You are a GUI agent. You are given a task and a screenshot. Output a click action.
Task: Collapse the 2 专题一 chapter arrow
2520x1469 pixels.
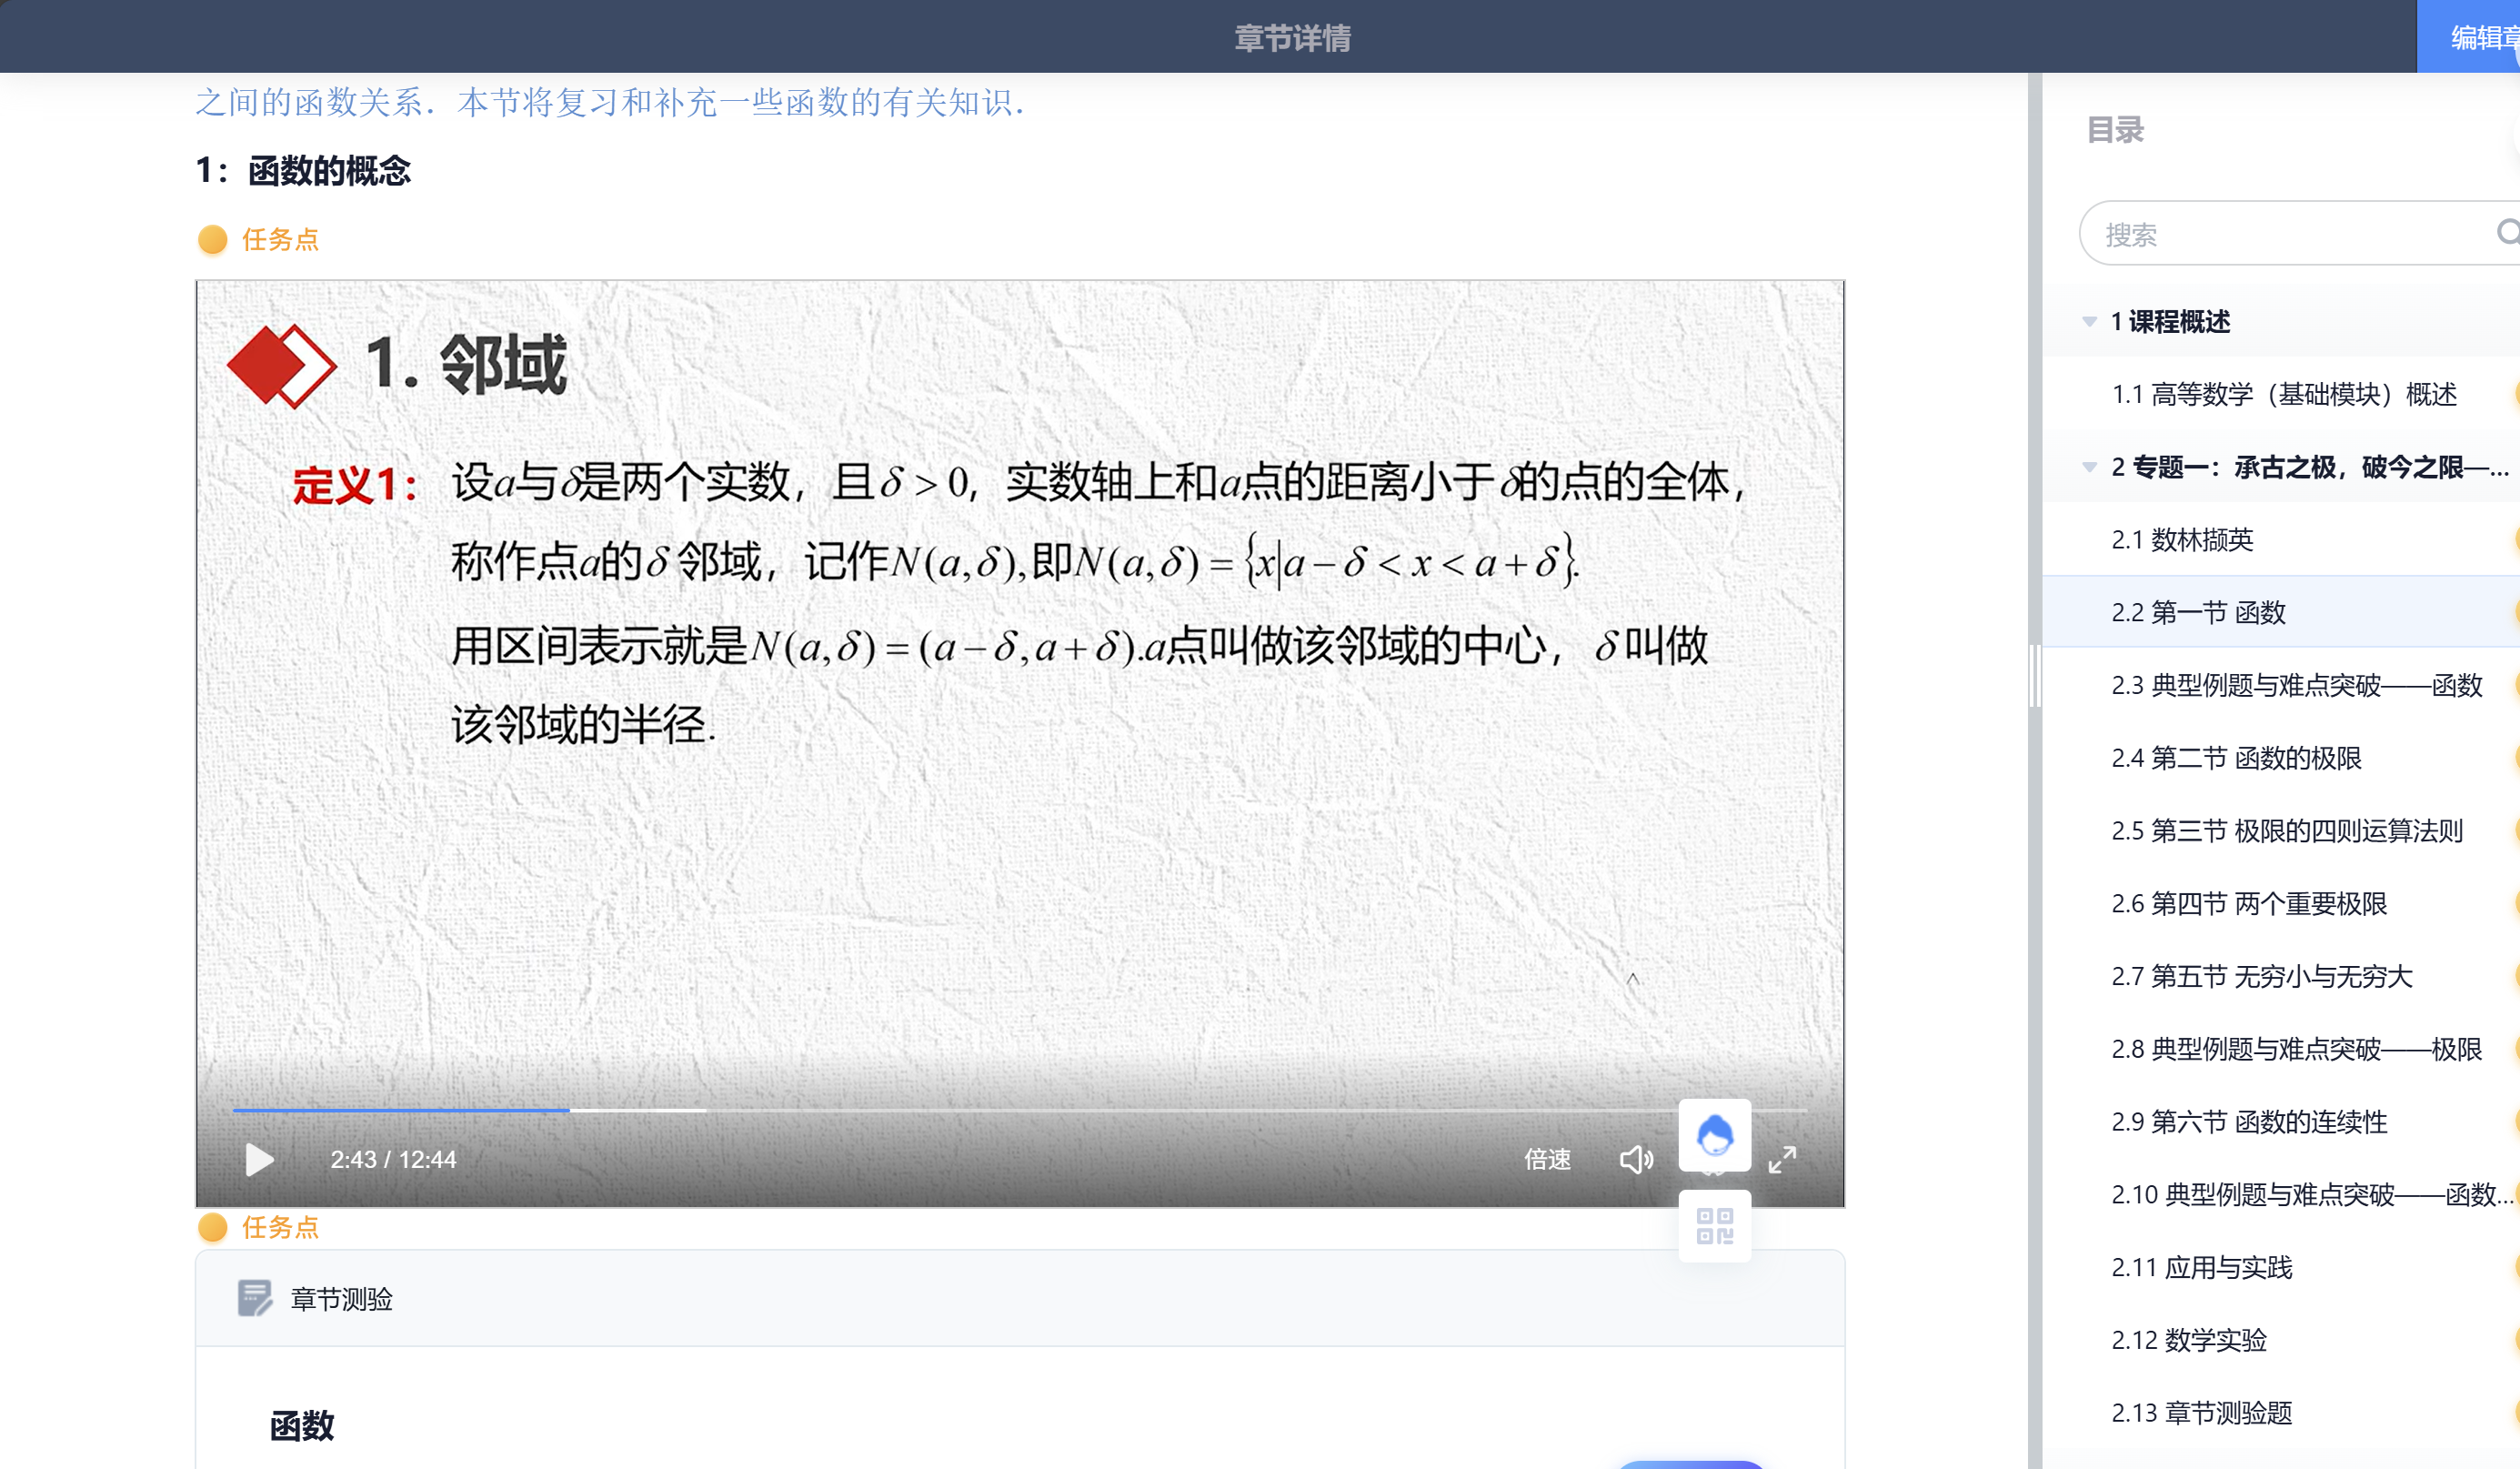click(x=2089, y=467)
